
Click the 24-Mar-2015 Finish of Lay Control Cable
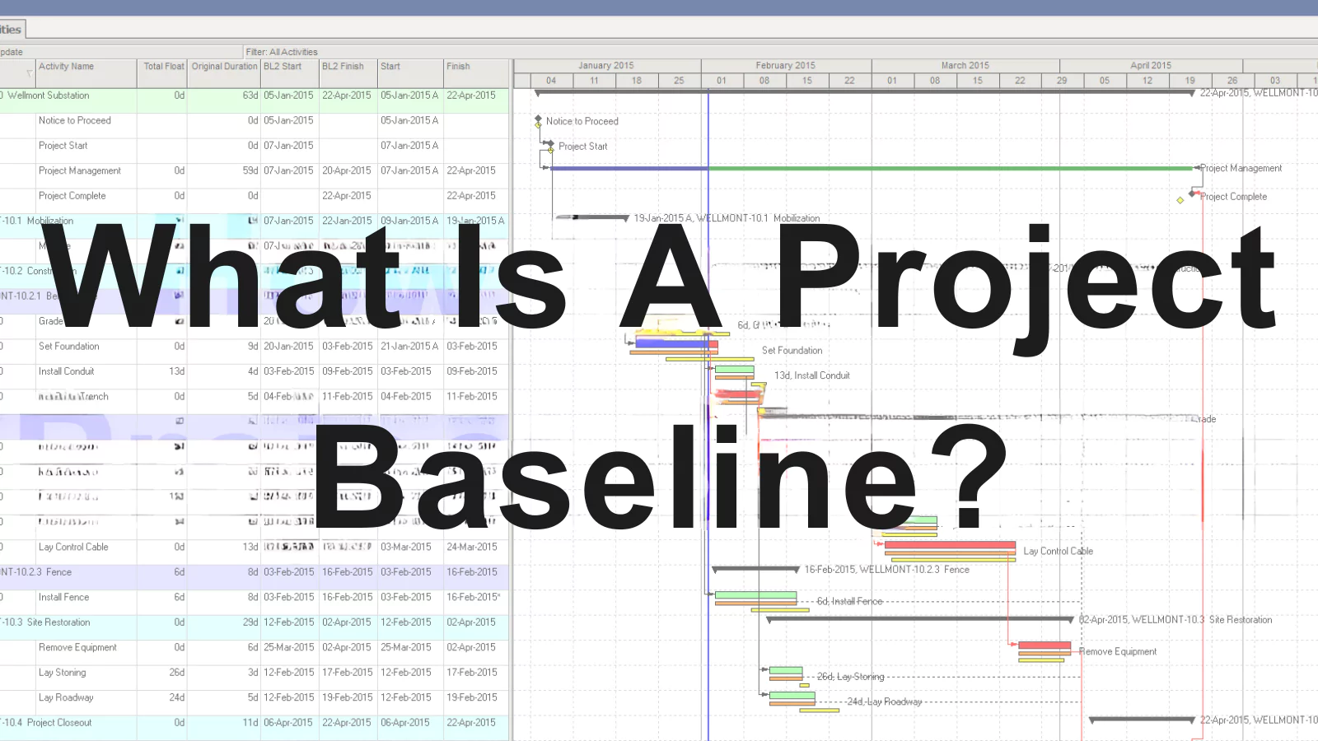coord(472,548)
